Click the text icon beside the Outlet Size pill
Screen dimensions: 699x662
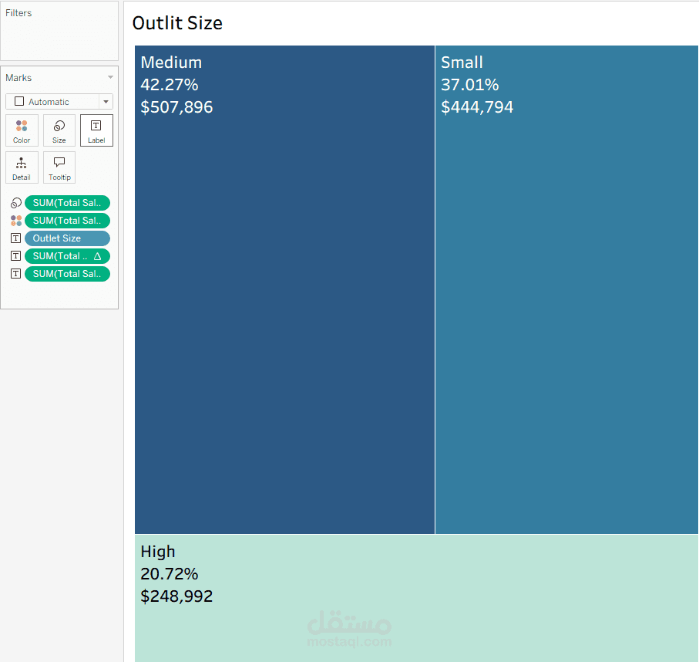(15, 238)
